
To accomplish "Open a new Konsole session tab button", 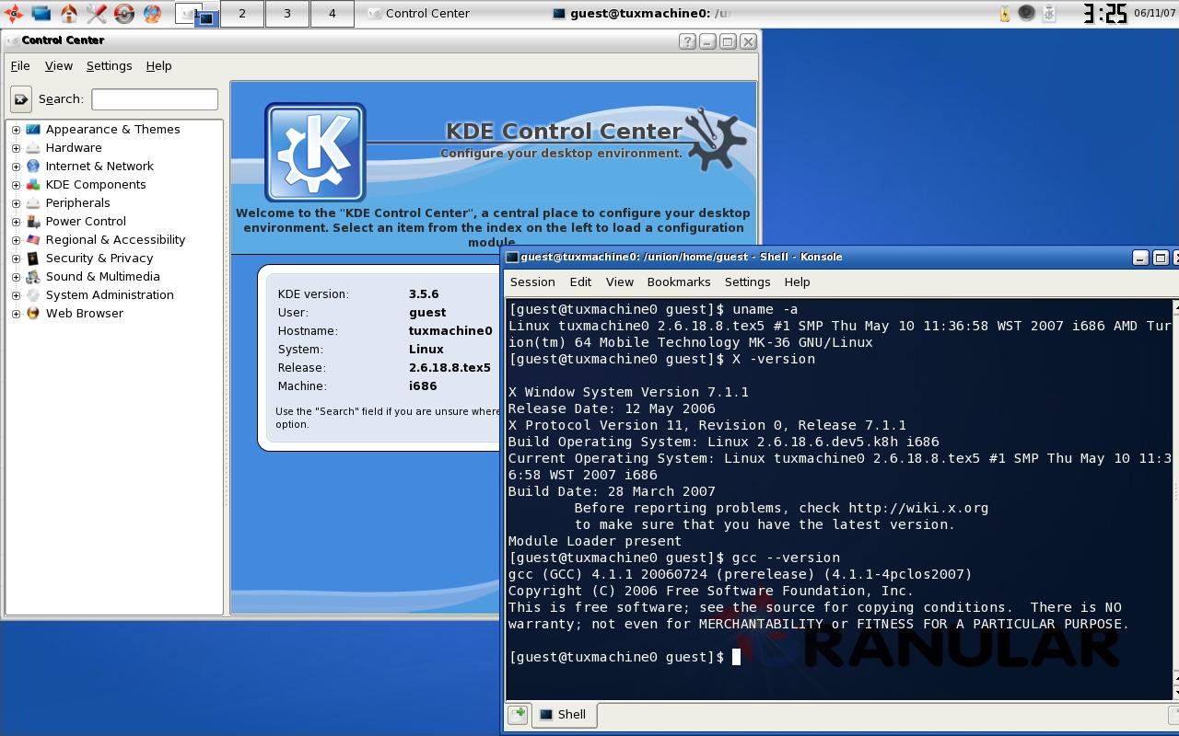I will [518, 714].
